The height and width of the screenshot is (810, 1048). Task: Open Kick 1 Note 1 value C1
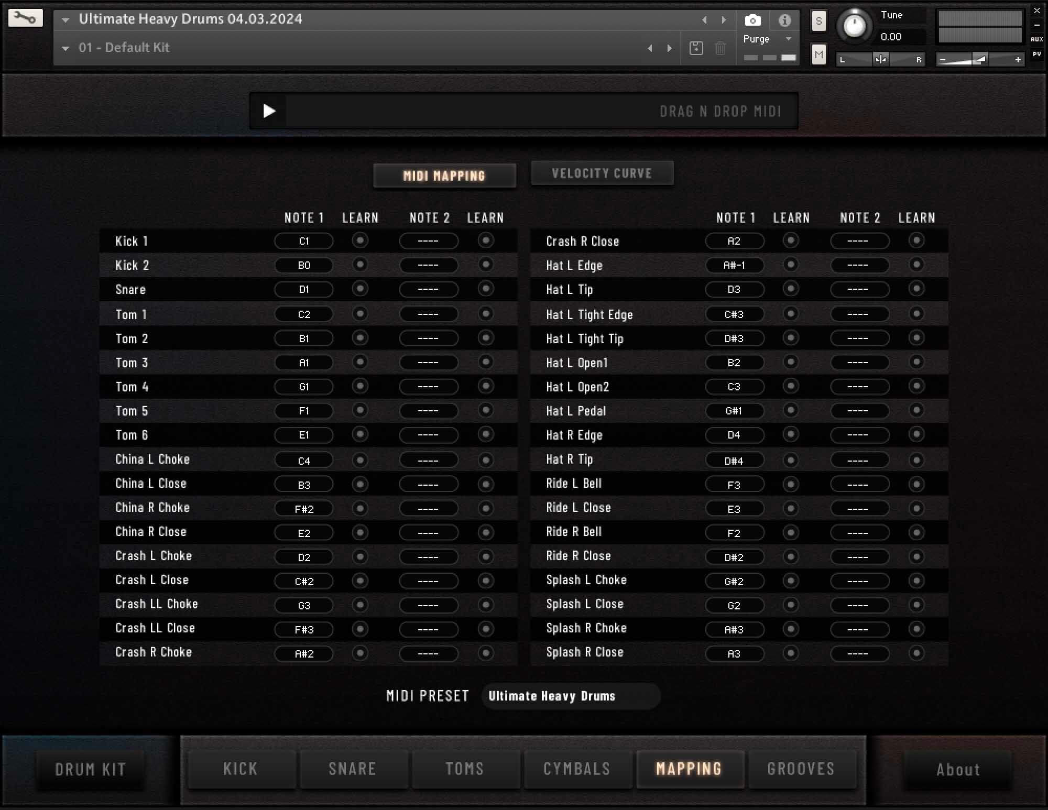pos(304,241)
